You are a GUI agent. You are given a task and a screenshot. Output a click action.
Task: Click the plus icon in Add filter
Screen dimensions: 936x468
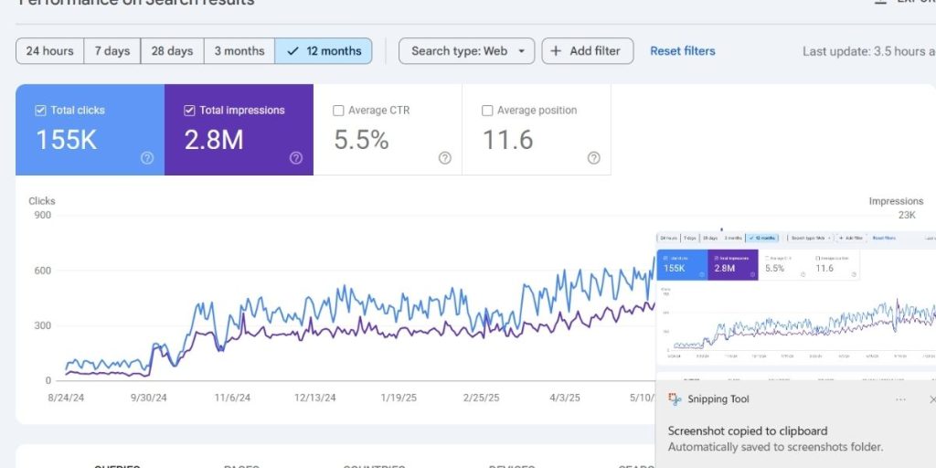pyautogui.click(x=556, y=51)
